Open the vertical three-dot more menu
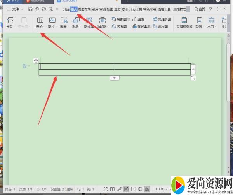The width and height of the screenshot is (233, 195). click(217, 9)
